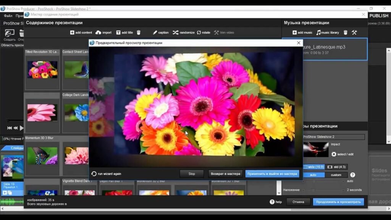Open the Файл menu

pos(8,16)
